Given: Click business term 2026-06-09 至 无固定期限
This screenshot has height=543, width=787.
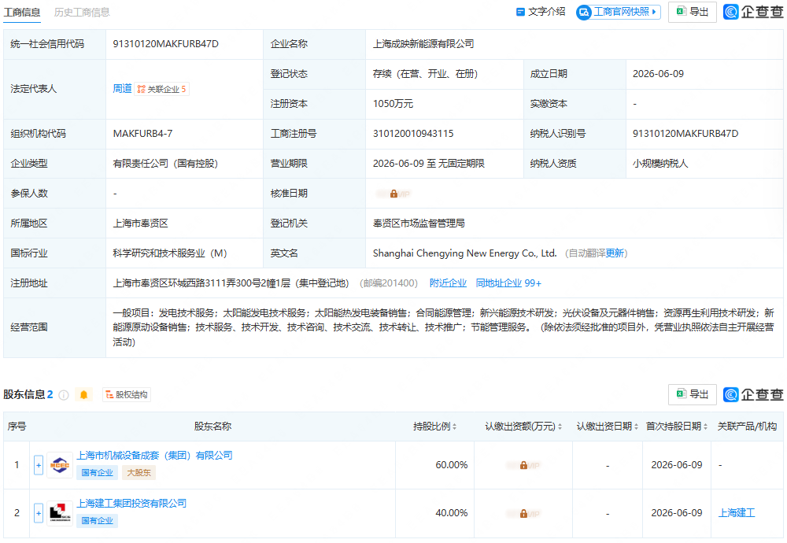Looking at the screenshot, I should tap(429, 164).
